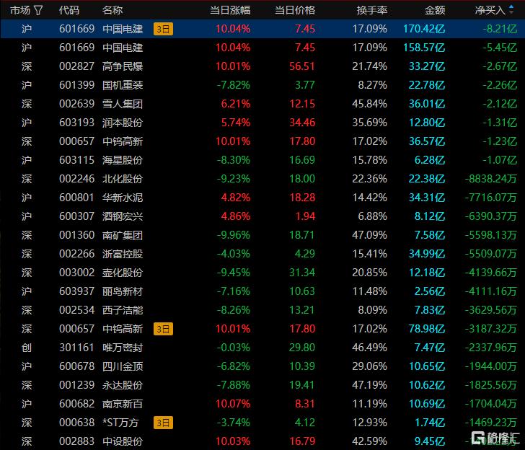Image resolution: width=525 pixels, height=450 pixels.
Task: Click the 78.98亿 amount cell
Action: click(x=427, y=329)
